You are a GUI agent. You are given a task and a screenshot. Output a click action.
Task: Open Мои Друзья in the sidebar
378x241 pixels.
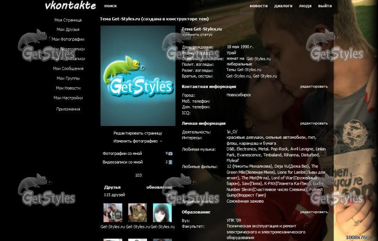68,29
